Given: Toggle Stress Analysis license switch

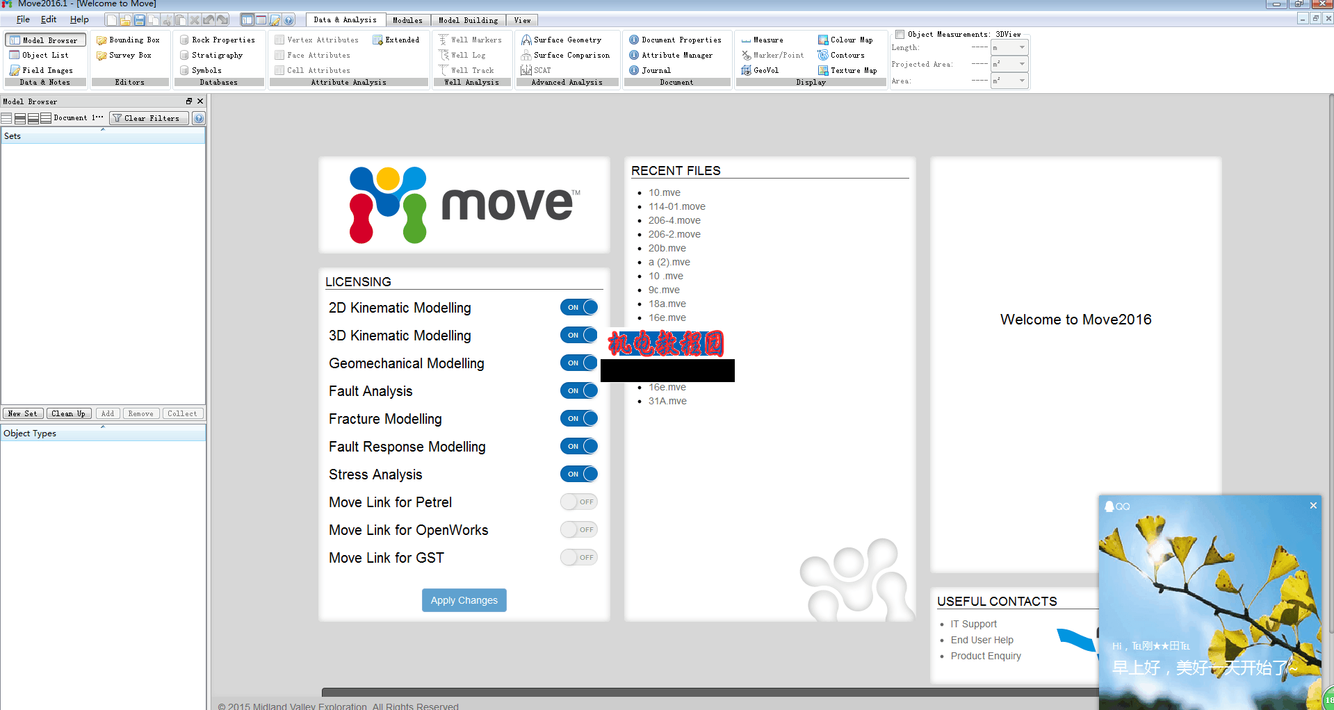Looking at the screenshot, I should click(x=579, y=474).
